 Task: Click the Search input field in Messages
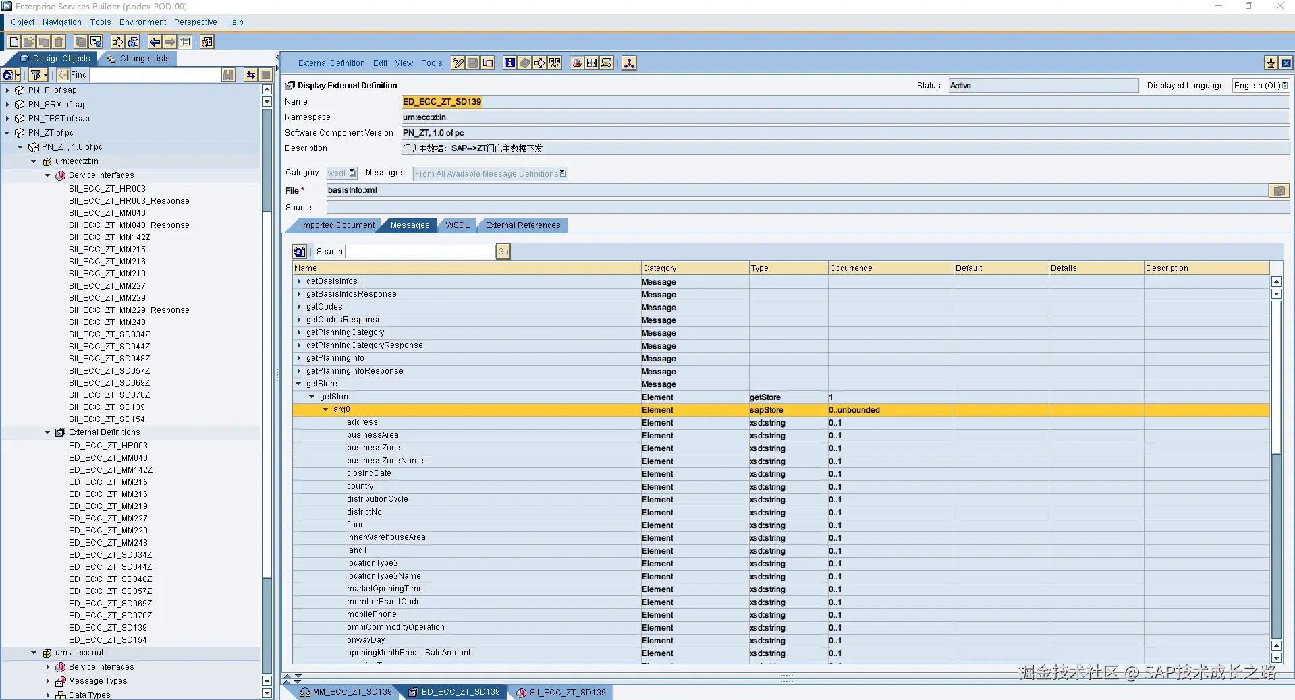[420, 252]
